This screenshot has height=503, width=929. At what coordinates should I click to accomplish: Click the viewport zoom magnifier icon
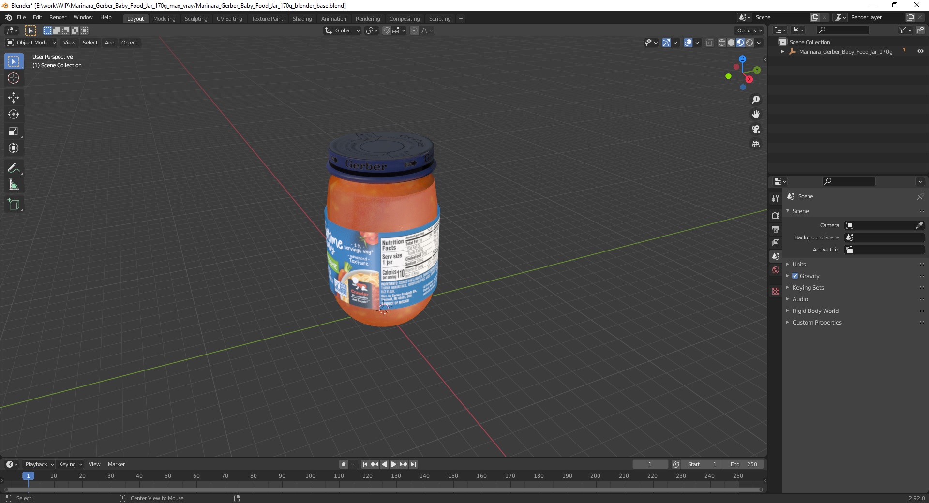coord(756,100)
